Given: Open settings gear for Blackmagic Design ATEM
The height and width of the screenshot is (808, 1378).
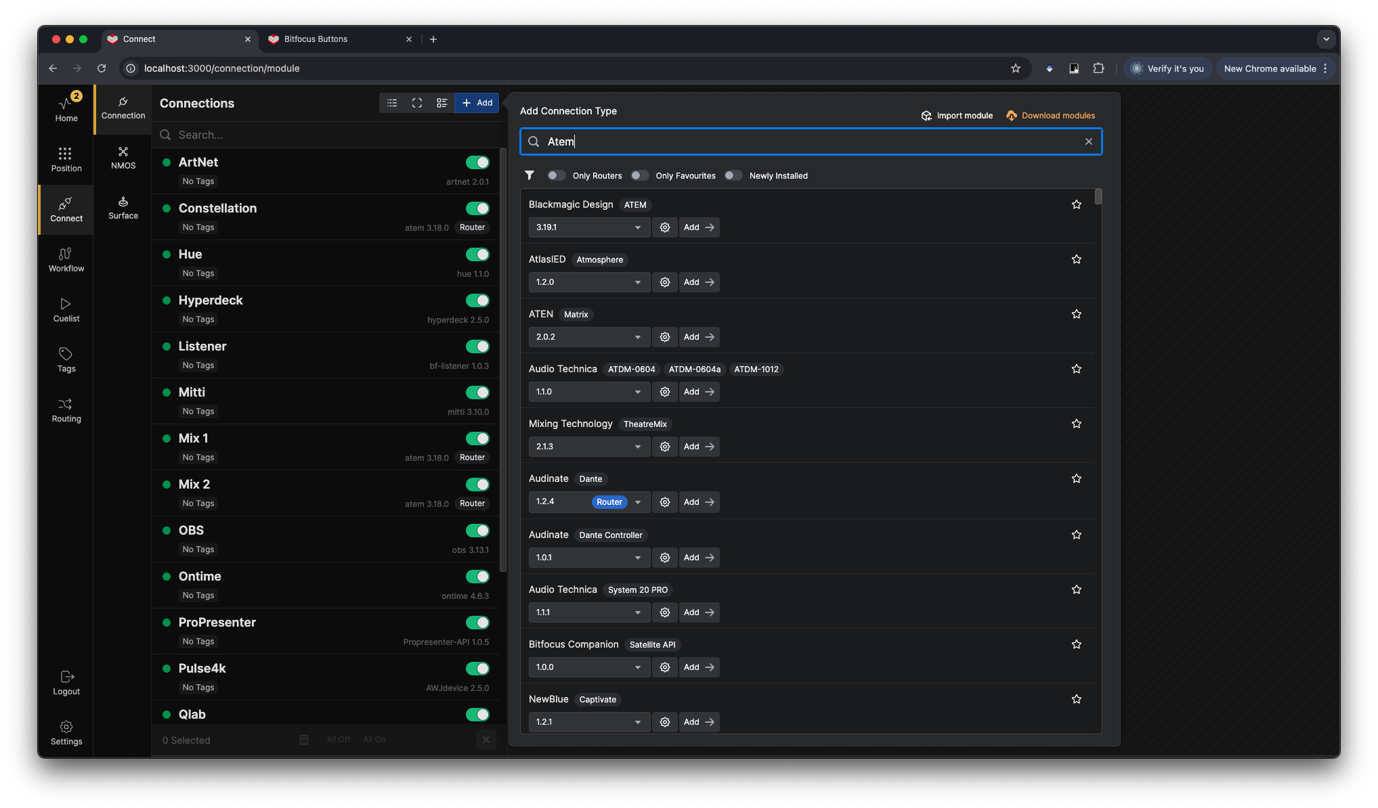Looking at the screenshot, I should click(x=665, y=227).
